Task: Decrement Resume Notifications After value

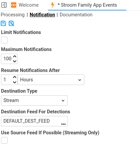Action: (x=15, y=82)
